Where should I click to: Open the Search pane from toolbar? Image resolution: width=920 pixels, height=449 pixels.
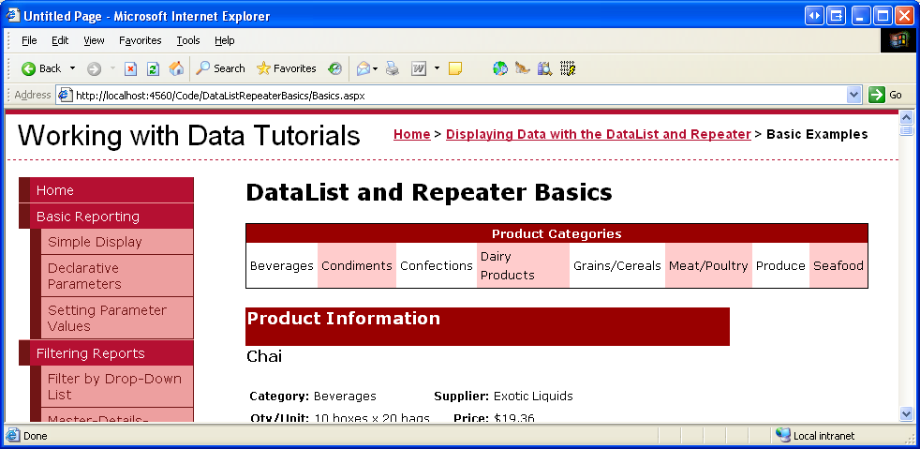[x=220, y=68]
